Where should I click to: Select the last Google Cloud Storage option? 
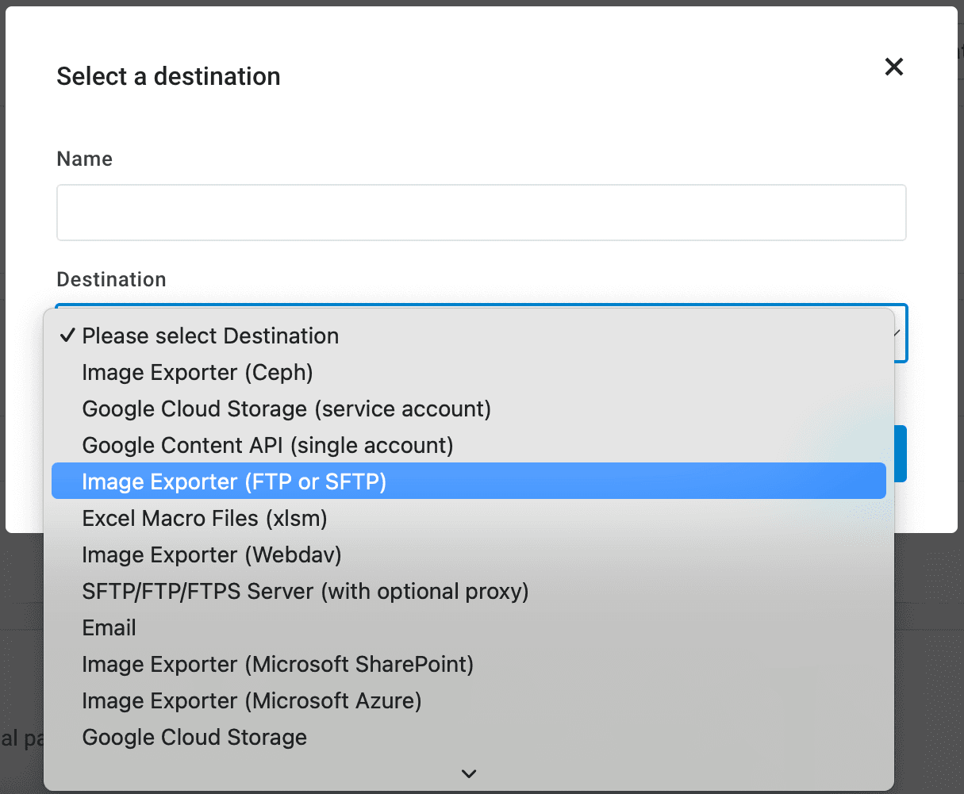(x=194, y=738)
